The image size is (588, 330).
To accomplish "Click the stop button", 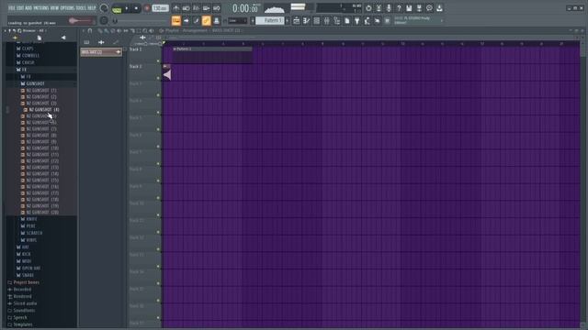I will click(x=136, y=8).
